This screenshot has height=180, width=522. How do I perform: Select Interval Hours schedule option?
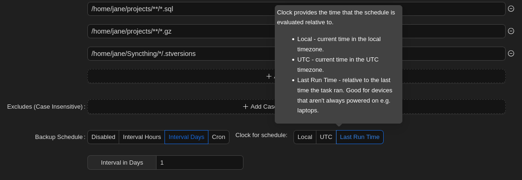coord(142,137)
